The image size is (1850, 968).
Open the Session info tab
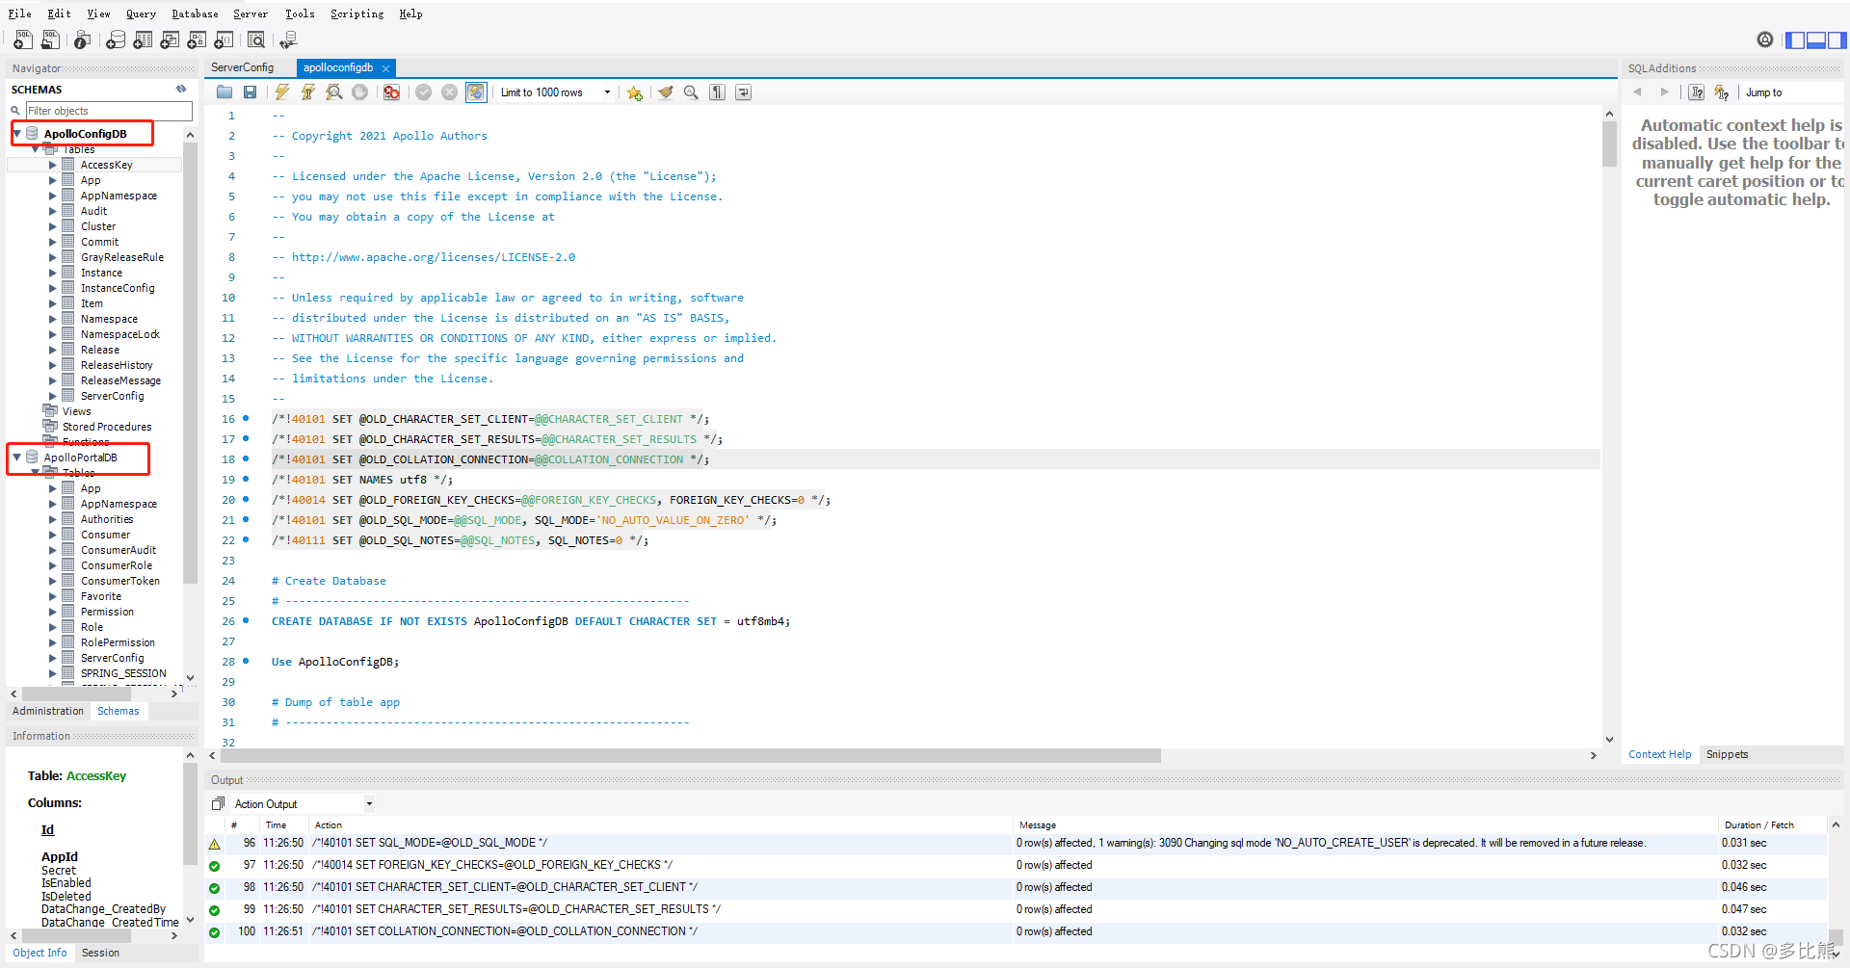click(100, 953)
